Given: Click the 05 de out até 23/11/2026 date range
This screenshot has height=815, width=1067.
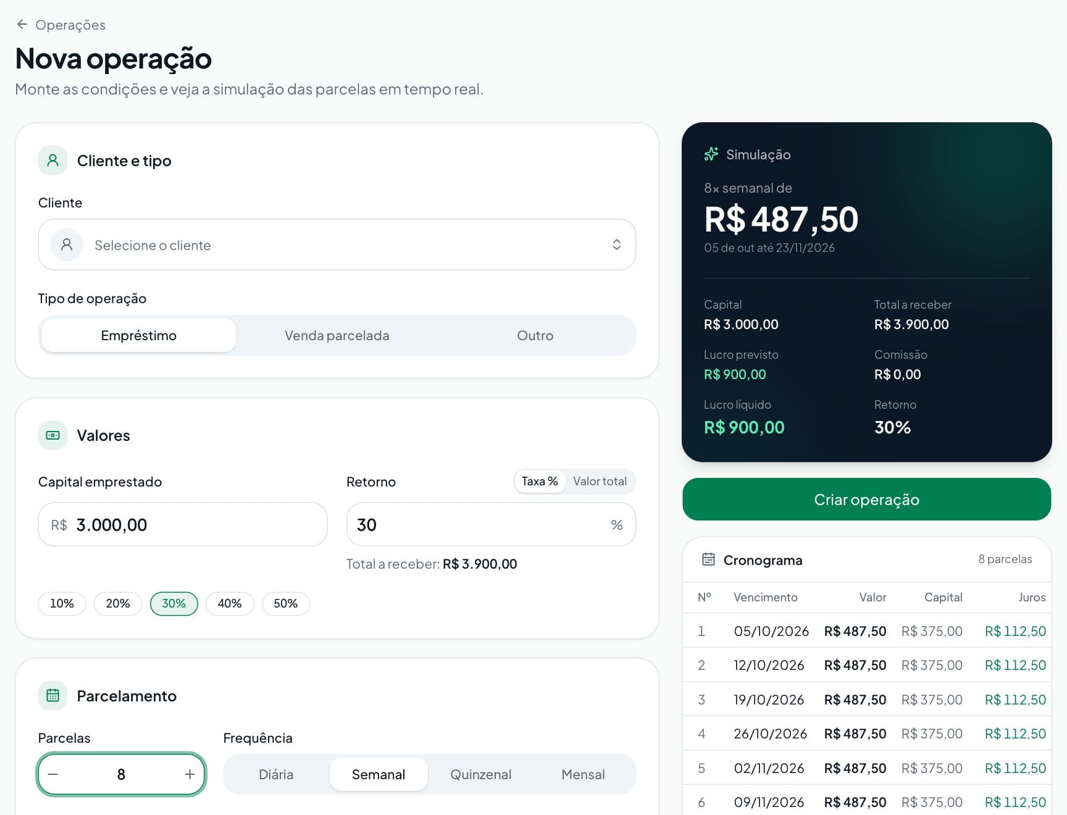Looking at the screenshot, I should [769, 248].
